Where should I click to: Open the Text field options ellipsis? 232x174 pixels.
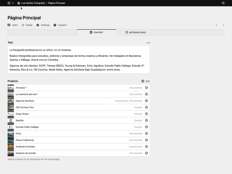(148, 42)
